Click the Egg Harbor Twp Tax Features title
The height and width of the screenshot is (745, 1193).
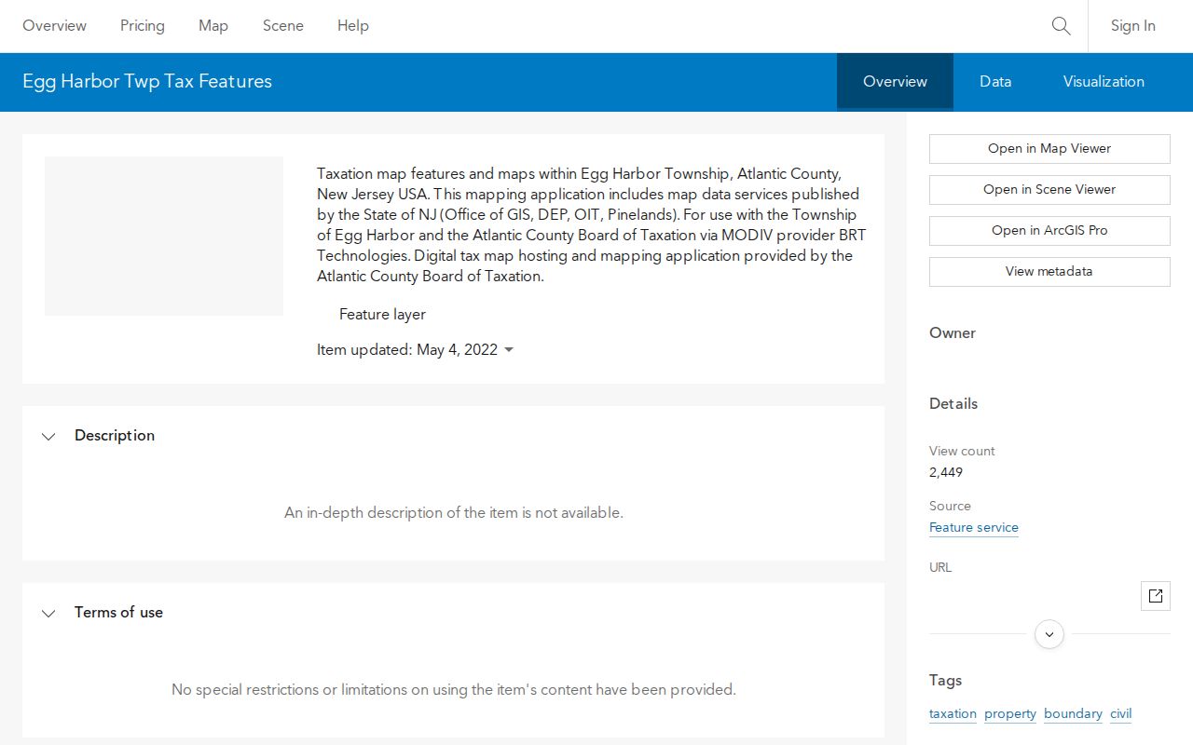coord(147,81)
